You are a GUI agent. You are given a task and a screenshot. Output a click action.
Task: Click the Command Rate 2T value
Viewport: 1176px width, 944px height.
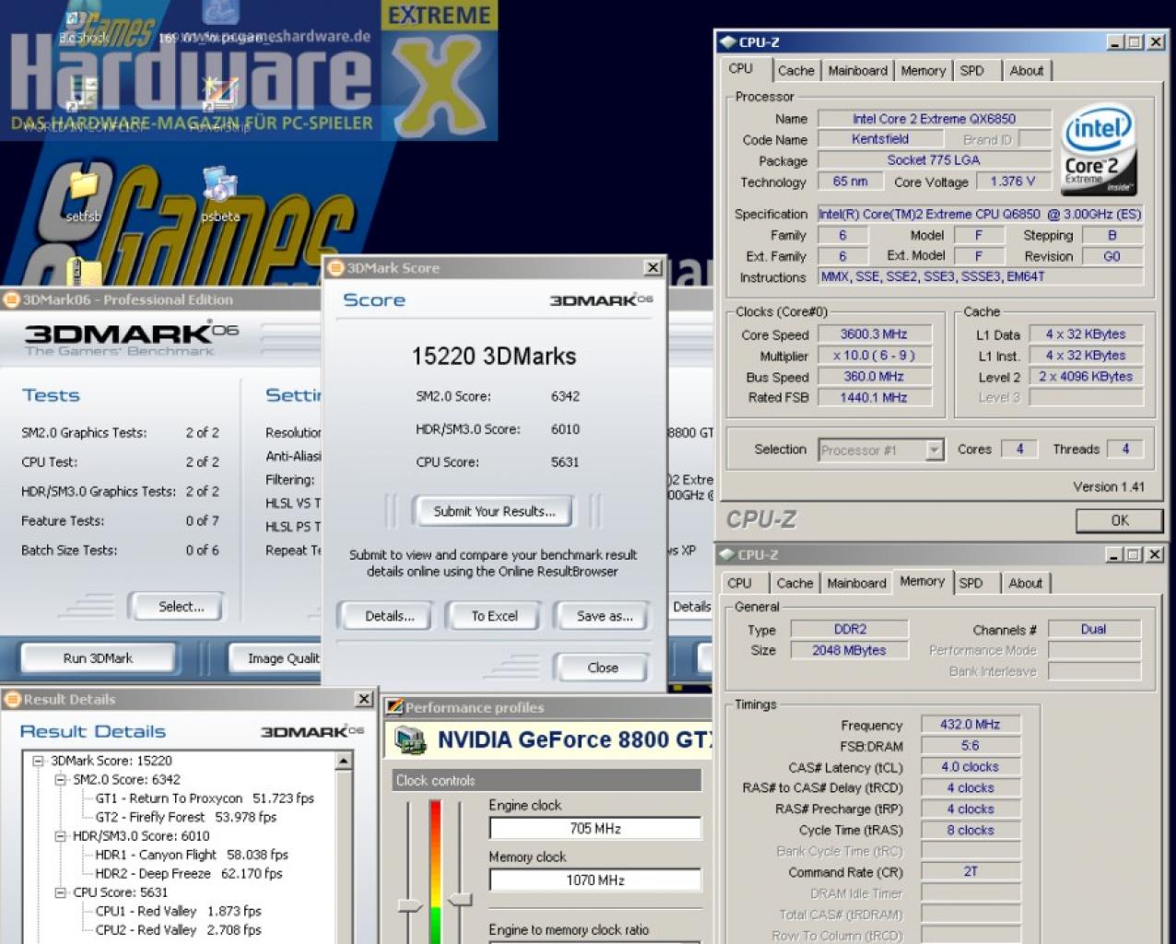click(970, 872)
